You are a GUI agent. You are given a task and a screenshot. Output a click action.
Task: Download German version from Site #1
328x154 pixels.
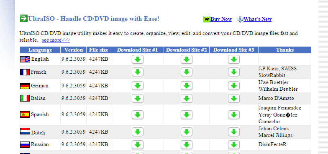(137, 86)
